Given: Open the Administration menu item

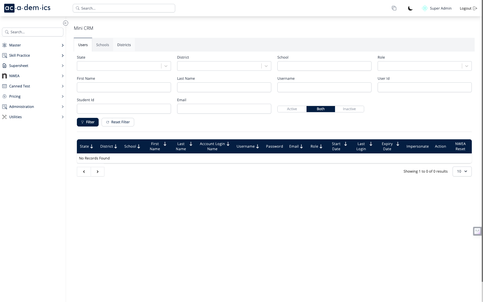Looking at the screenshot, I should point(33,107).
